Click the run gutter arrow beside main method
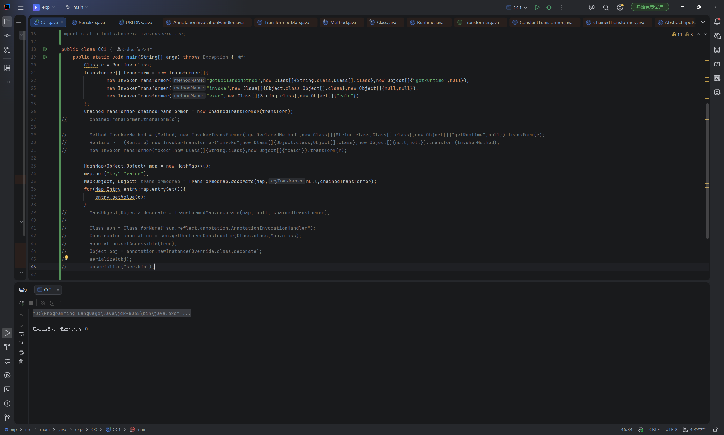The width and height of the screenshot is (724, 435). (x=45, y=57)
